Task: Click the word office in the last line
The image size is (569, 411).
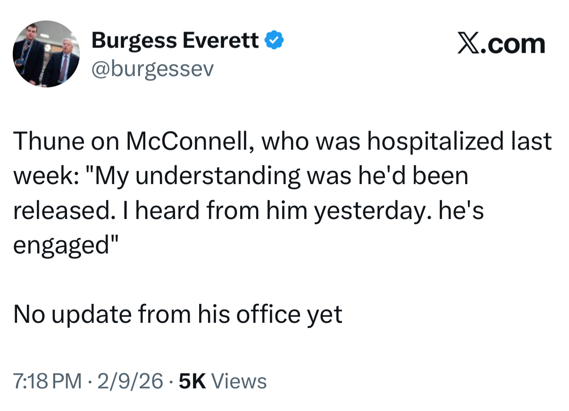Action: [268, 314]
